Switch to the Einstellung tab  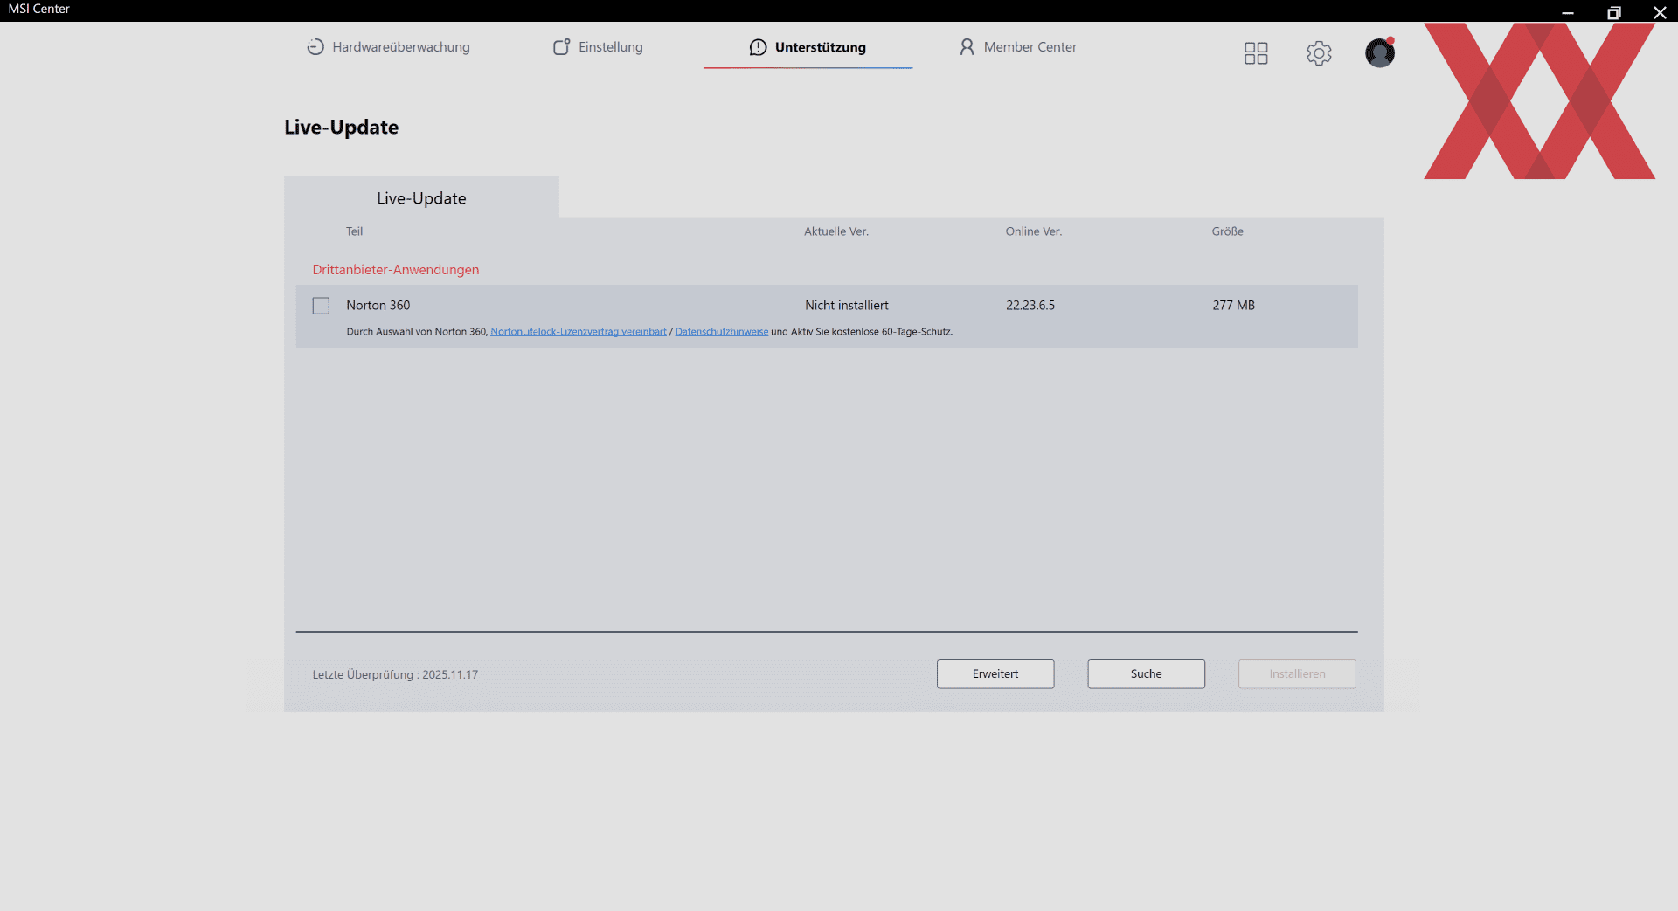click(x=598, y=47)
